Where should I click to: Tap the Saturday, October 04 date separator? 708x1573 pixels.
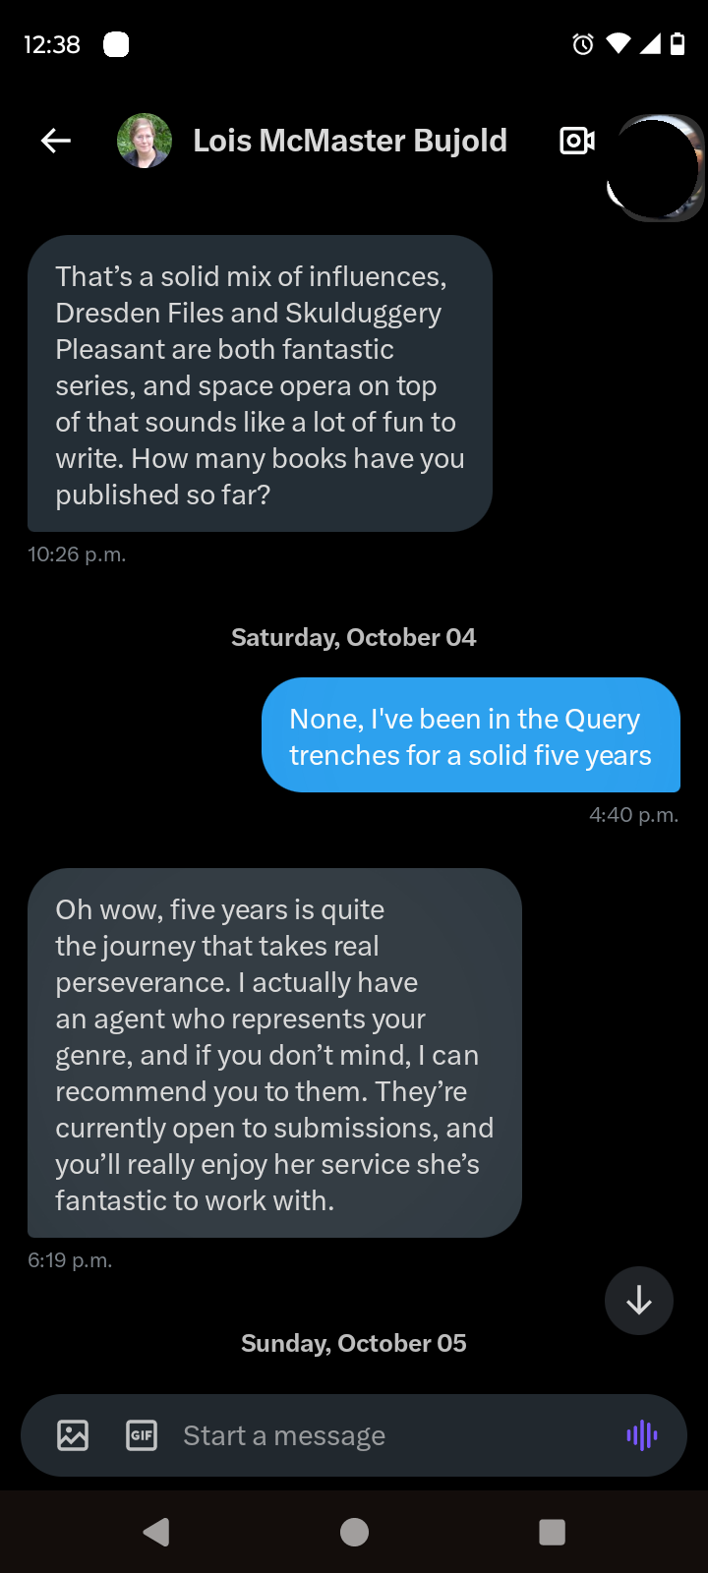click(353, 636)
